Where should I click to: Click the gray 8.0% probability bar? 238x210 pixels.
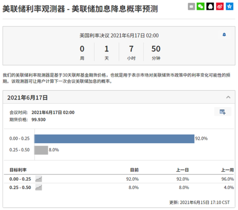pyautogui.click(x=41, y=150)
